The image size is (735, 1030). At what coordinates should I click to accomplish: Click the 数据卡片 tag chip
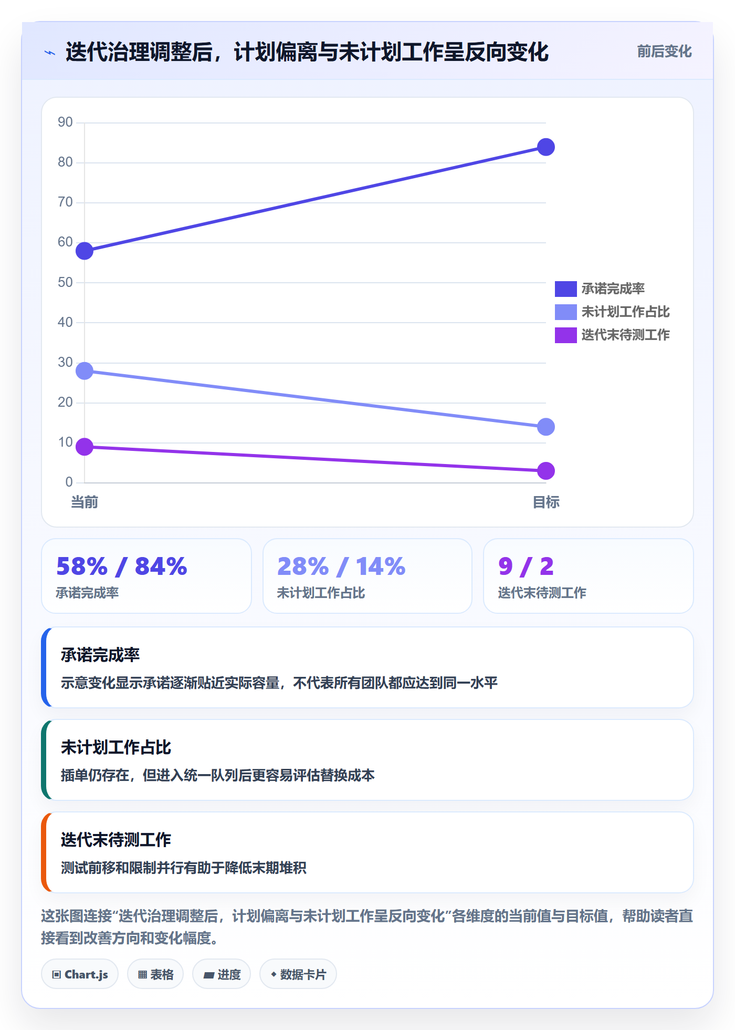pos(298,974)
